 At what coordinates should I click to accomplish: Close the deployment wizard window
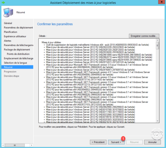click(162, 2)
